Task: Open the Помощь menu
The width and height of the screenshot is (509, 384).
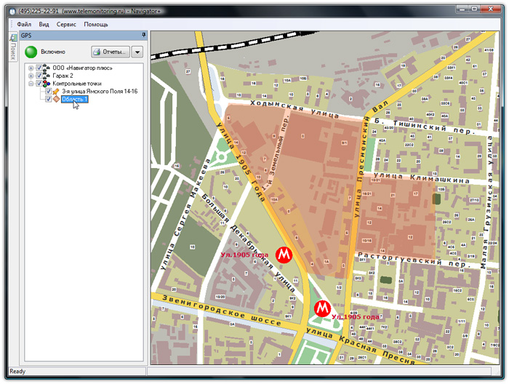Action: coord(96,24)
